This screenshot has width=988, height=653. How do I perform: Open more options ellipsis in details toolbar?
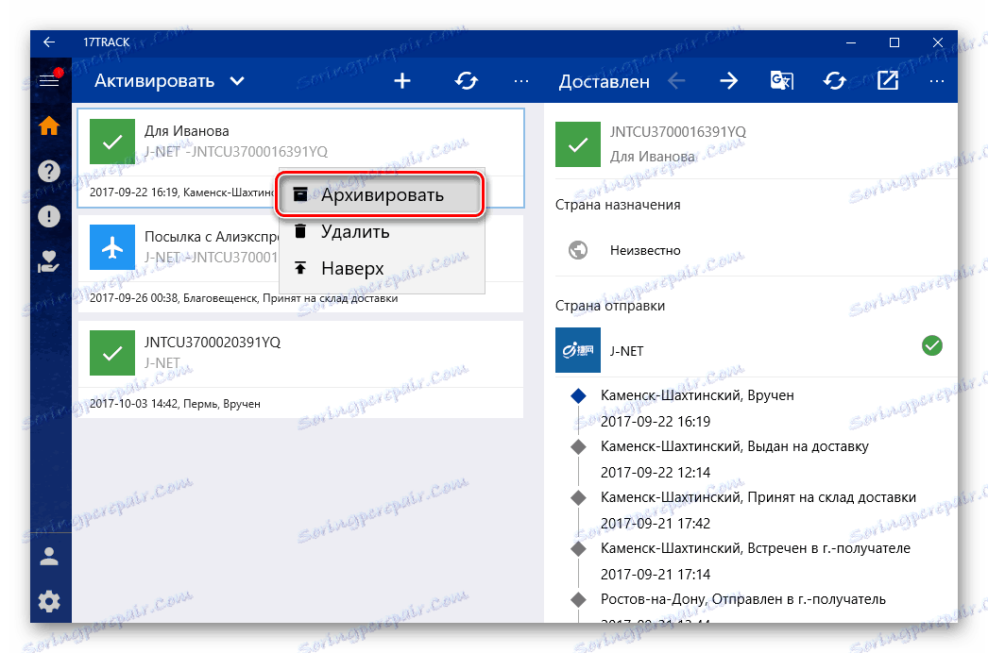(937, 81)
